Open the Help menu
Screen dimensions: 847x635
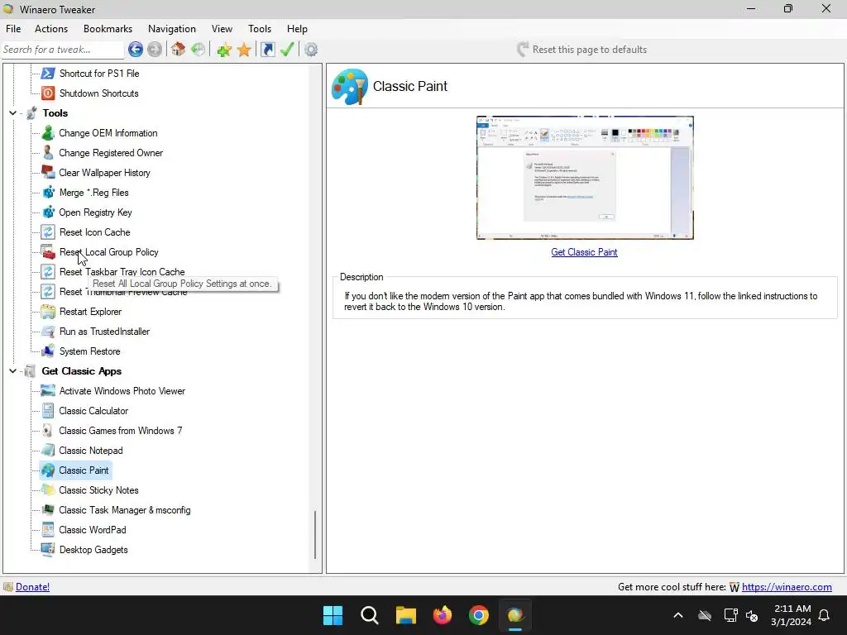tap(297, 29)
